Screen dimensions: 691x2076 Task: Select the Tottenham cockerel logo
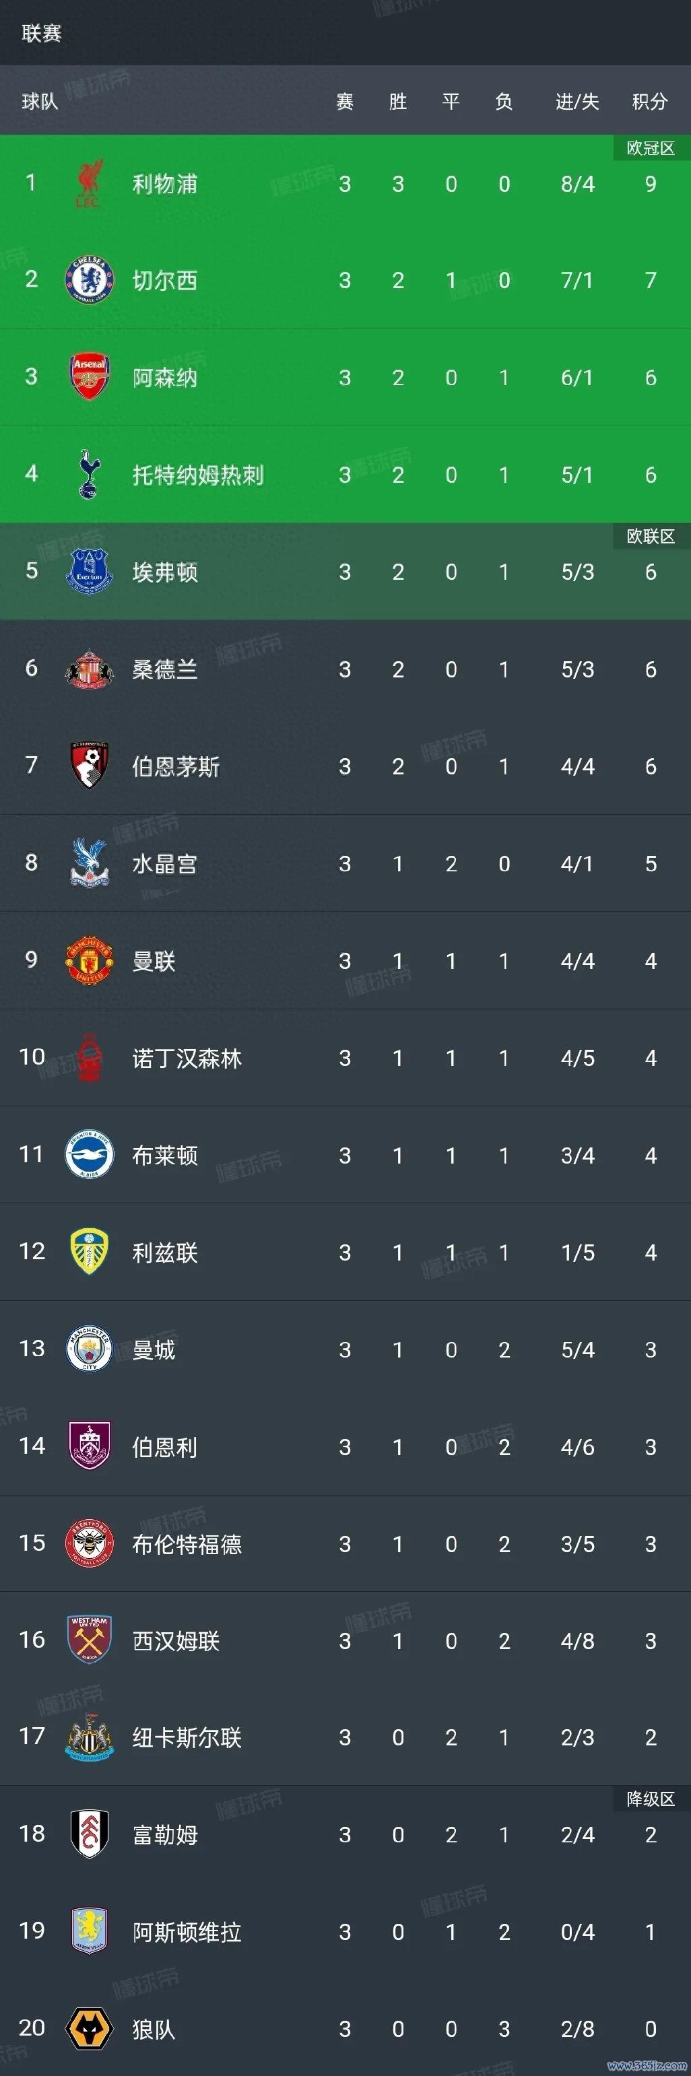[89, 474]
